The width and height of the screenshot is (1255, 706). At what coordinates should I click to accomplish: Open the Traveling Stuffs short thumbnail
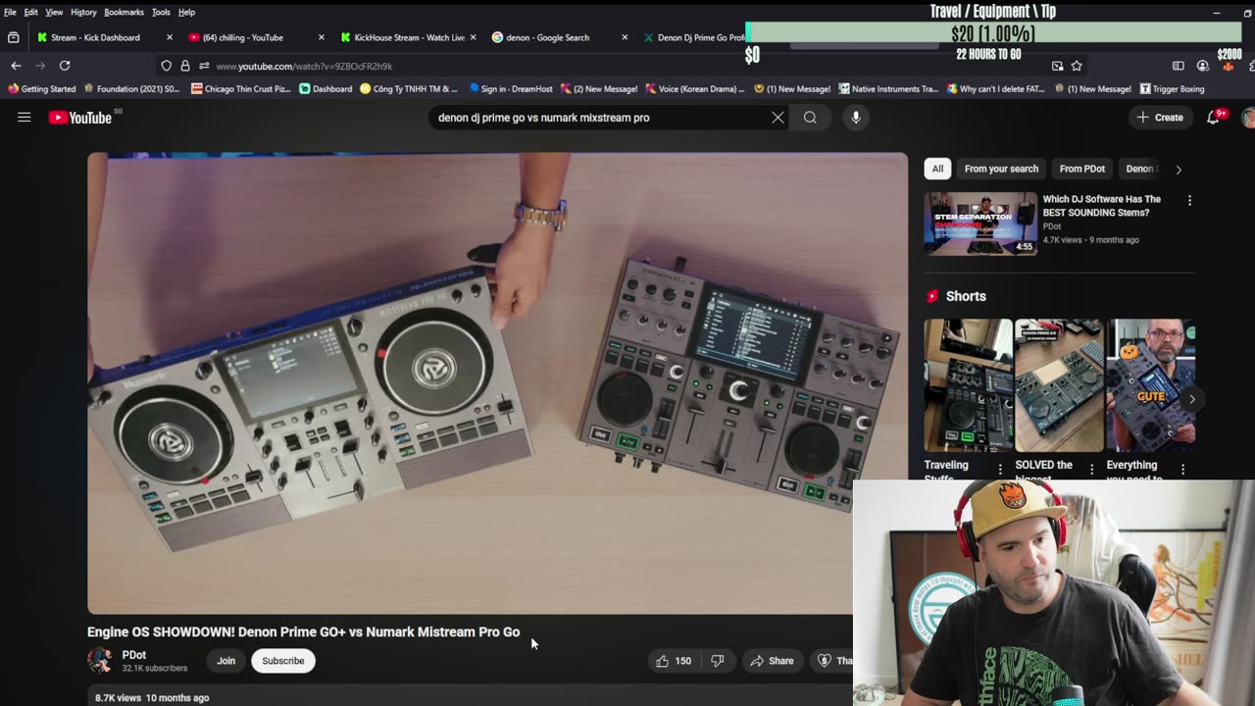(968, 385)
